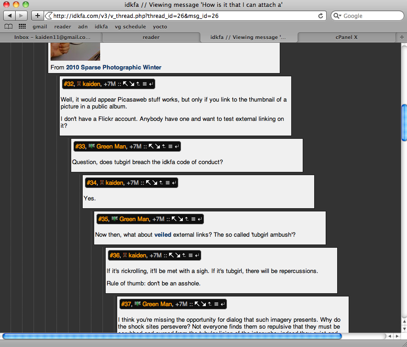Click the list lines icon on message #34

(x=168, y=182)
